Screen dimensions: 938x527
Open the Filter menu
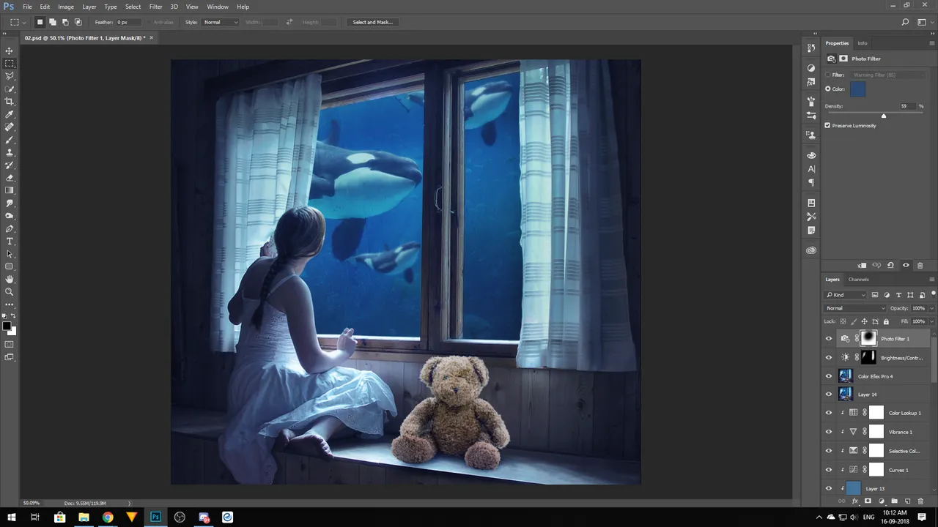pos(156,7)
